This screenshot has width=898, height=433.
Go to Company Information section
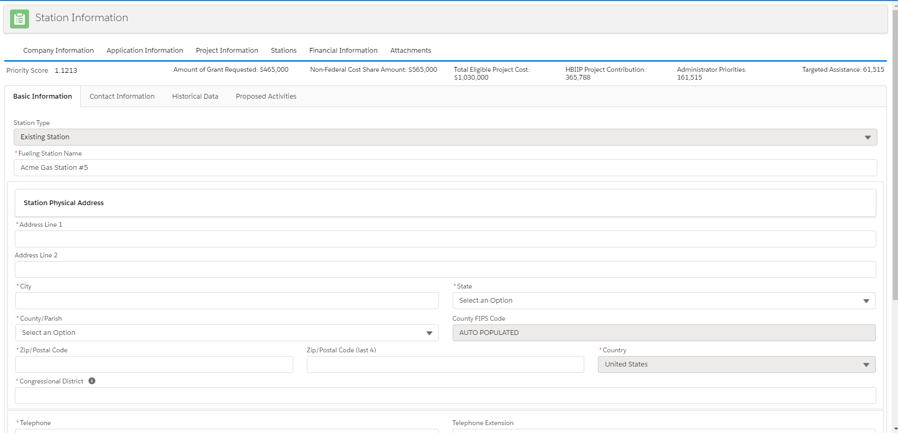point(58,51)
